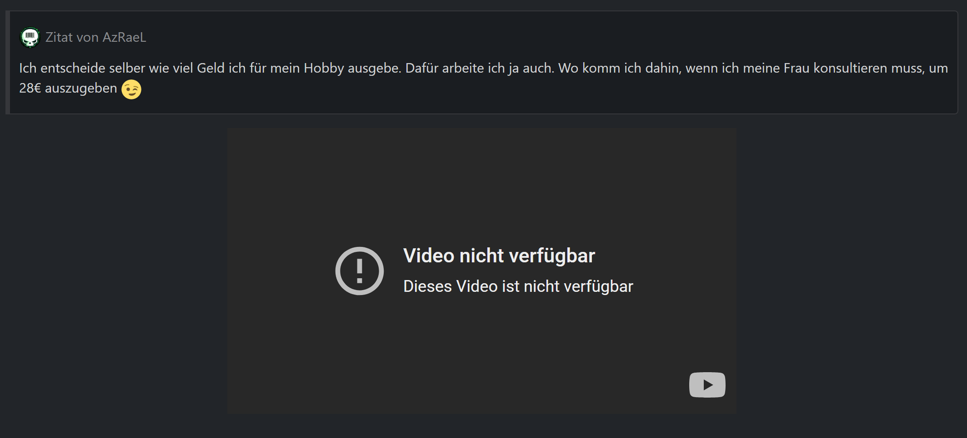Image resolution: width=967 pixels, height=438 pixels.
Task: Click the word "Geld" in the quote
Action: [x=211, y=68]
